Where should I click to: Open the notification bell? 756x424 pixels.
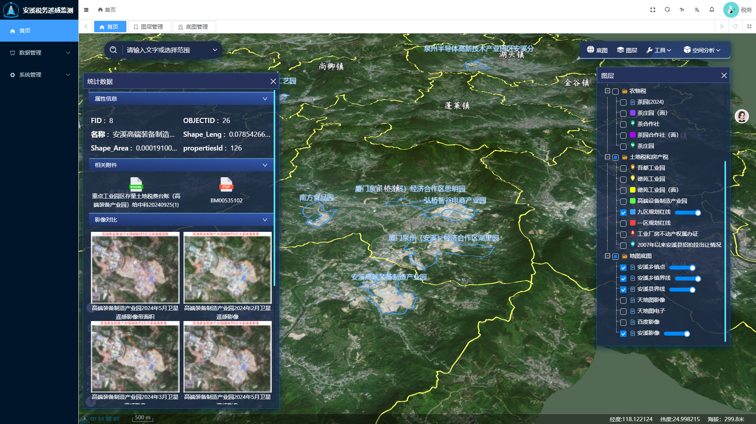[712, 10]
